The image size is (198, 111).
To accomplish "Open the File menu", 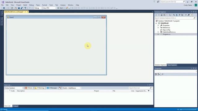I will [x=2, y=5].
